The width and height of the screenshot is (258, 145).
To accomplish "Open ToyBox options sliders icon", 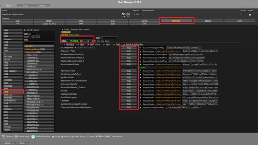I will coord(123,14).
